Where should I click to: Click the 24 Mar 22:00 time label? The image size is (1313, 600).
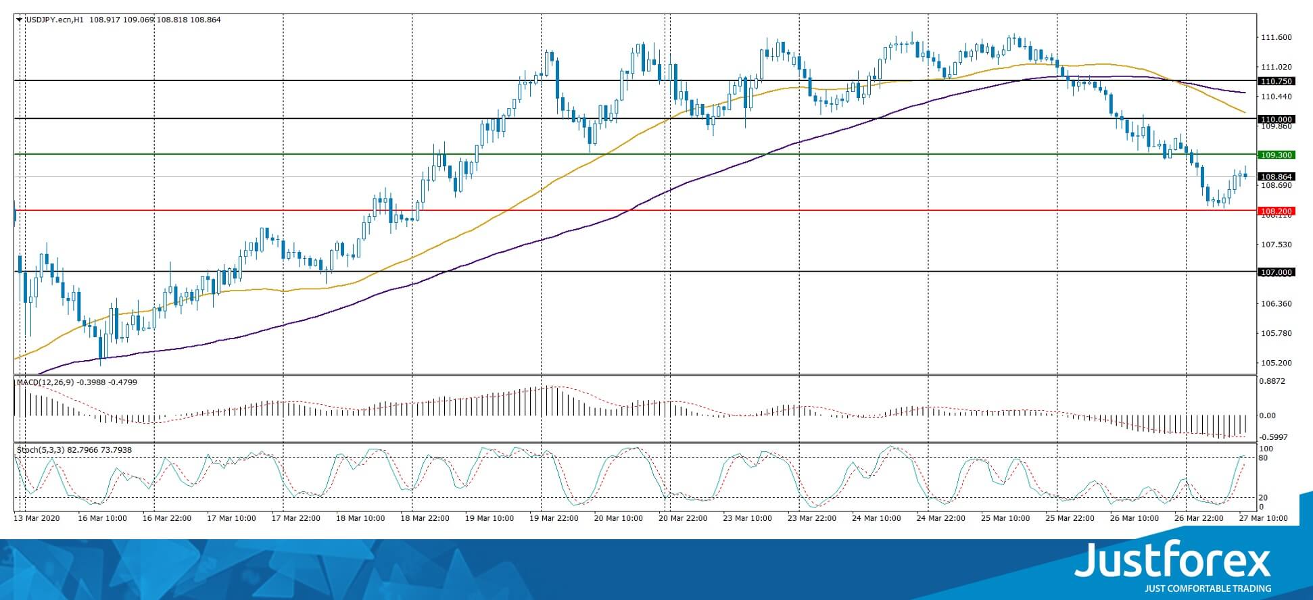click(940, 518)
